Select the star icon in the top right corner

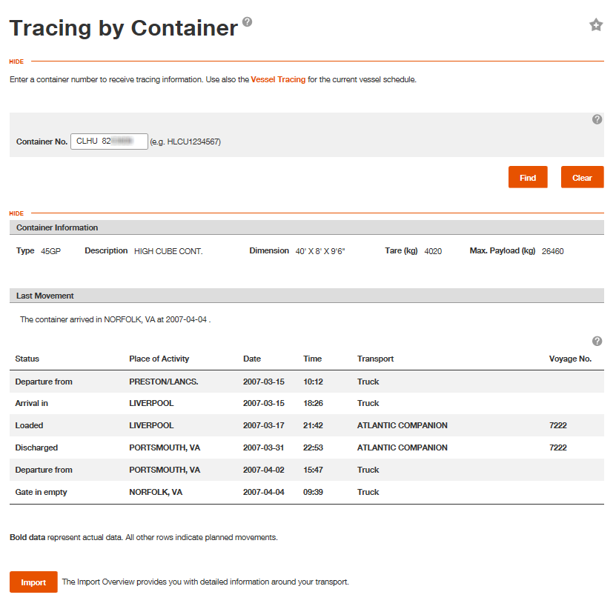596,24
